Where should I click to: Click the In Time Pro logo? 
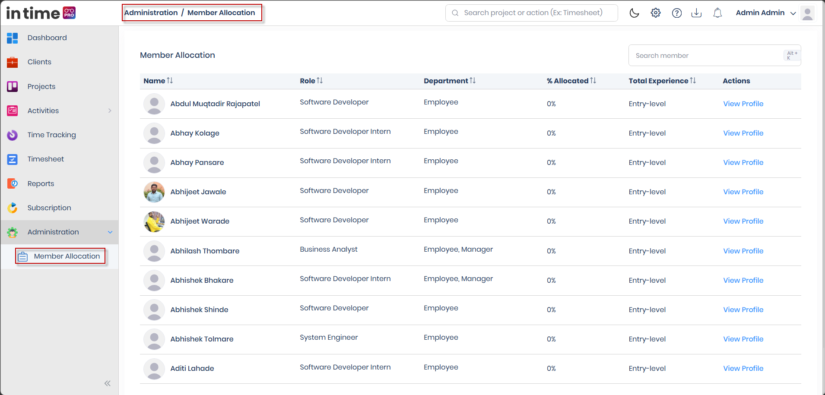click(41, 13)
